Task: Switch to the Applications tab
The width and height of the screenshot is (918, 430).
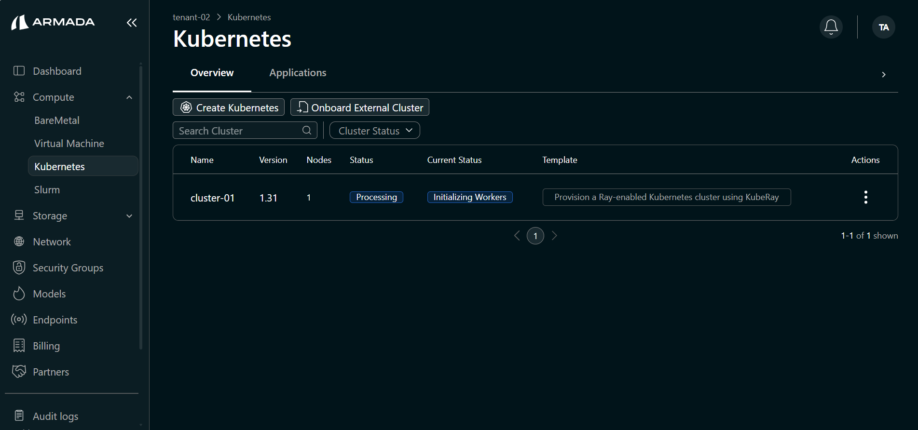Action: coord(298,73)
